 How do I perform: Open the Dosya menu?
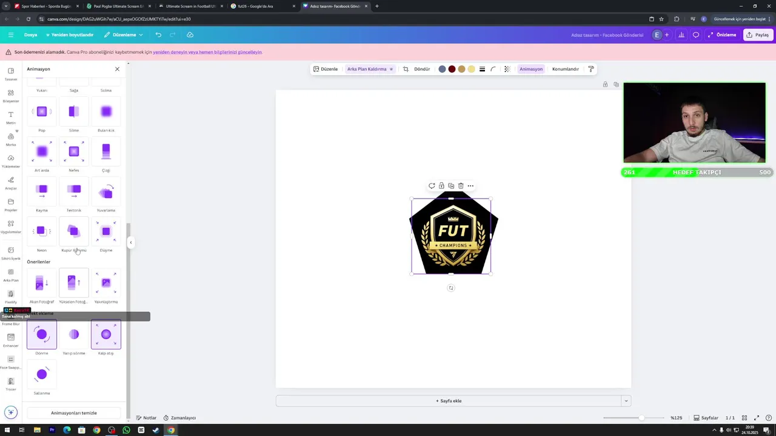click(x=30, y=35)
